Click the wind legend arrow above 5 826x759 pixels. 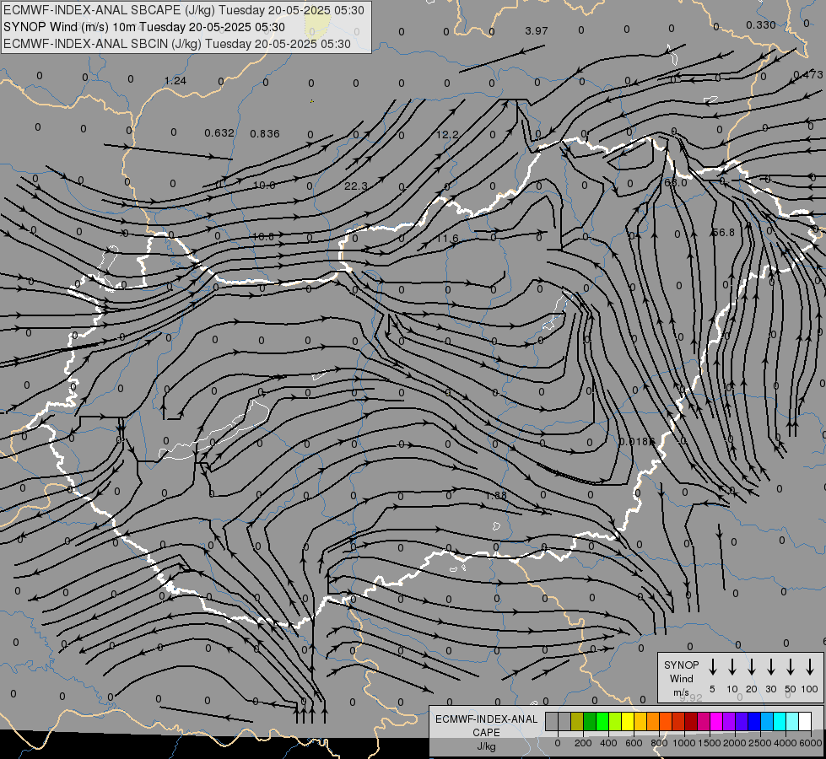coord(712,666)
